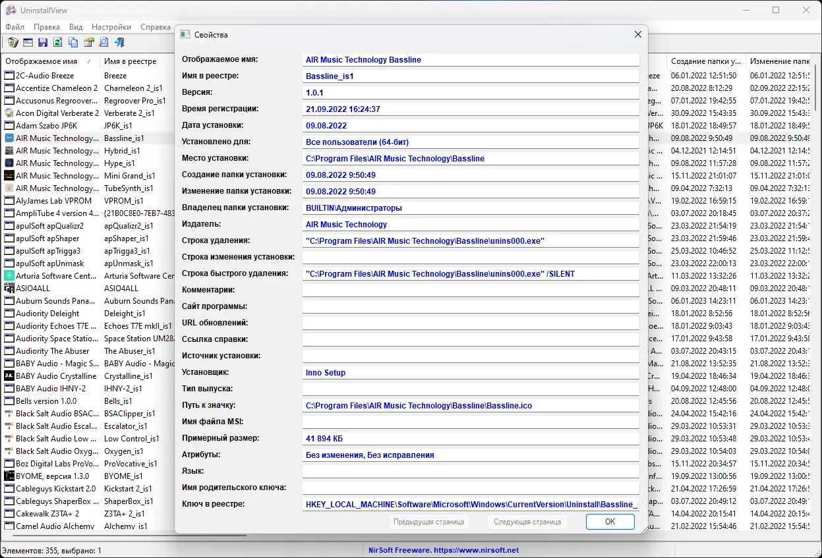Viewport: 822px width, 558px height.
Task: Click the Save floppy disk toolbar icon
Action: (43, 43)
